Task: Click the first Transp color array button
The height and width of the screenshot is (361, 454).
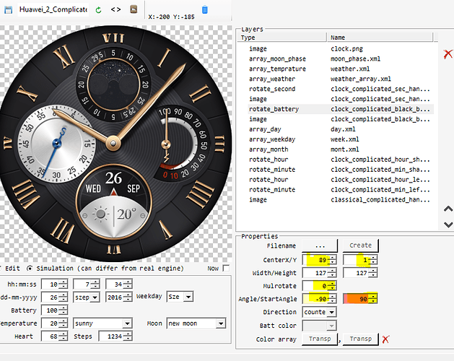Action: point(320,339)
